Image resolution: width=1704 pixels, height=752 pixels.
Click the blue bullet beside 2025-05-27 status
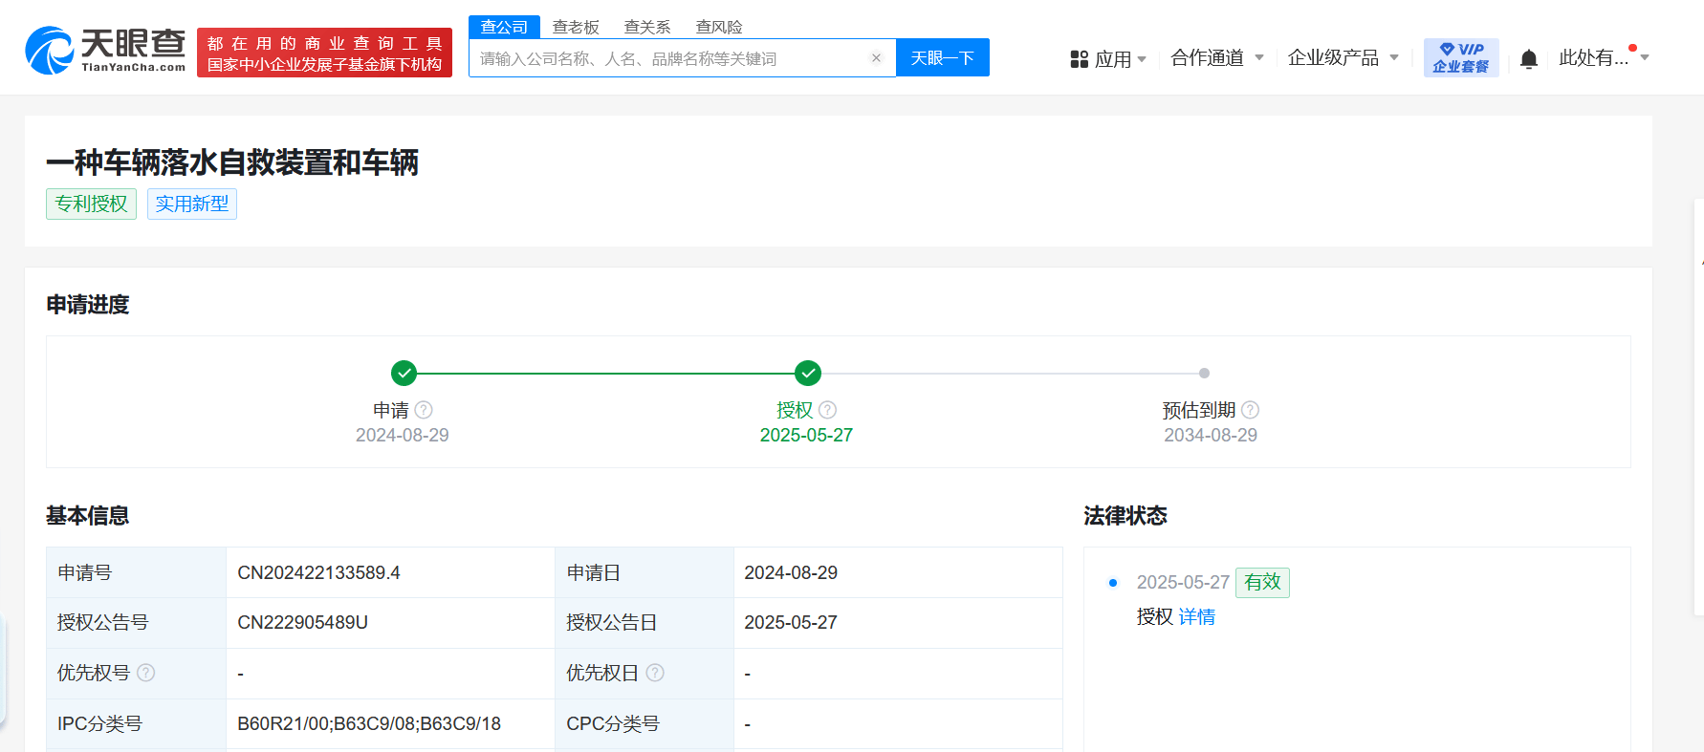pyautogui.click(x=1112, y=582)
